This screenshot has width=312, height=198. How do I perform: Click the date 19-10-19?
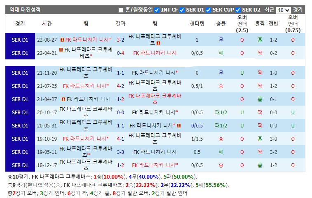point(47,139)
